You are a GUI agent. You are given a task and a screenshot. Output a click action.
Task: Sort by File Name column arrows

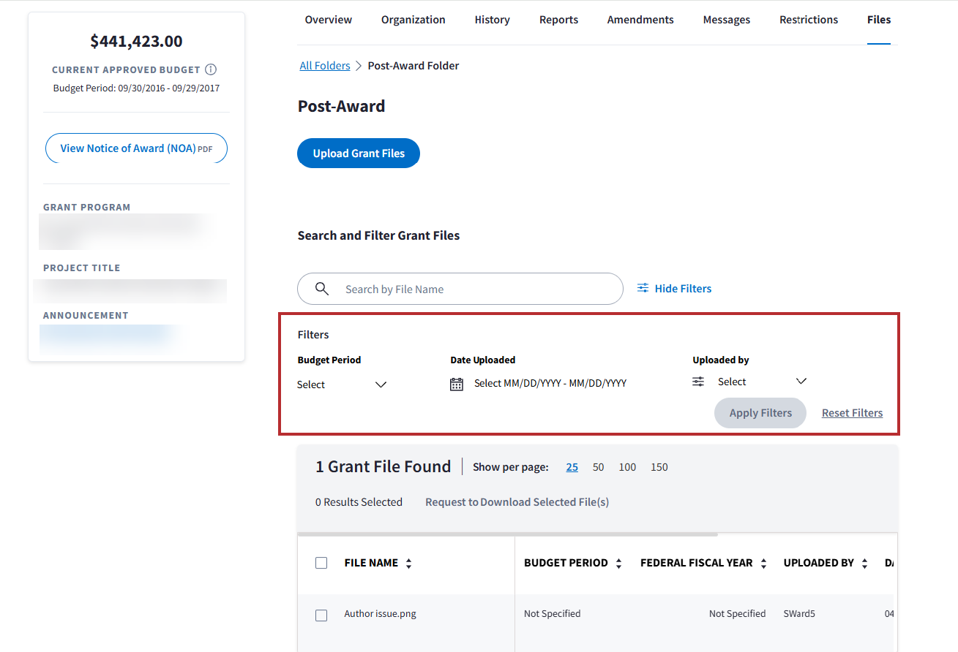(x=408, y=564)
